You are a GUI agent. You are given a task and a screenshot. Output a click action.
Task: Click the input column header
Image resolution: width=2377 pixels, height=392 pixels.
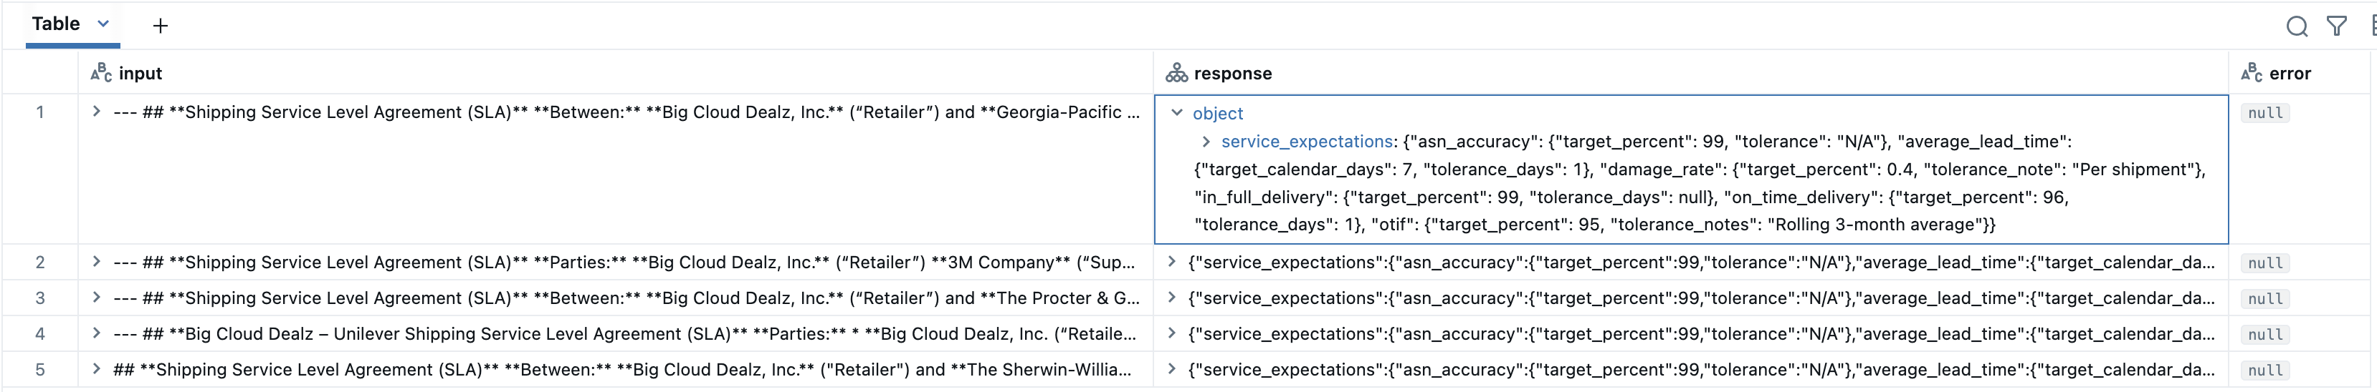(x=140, y=73)
